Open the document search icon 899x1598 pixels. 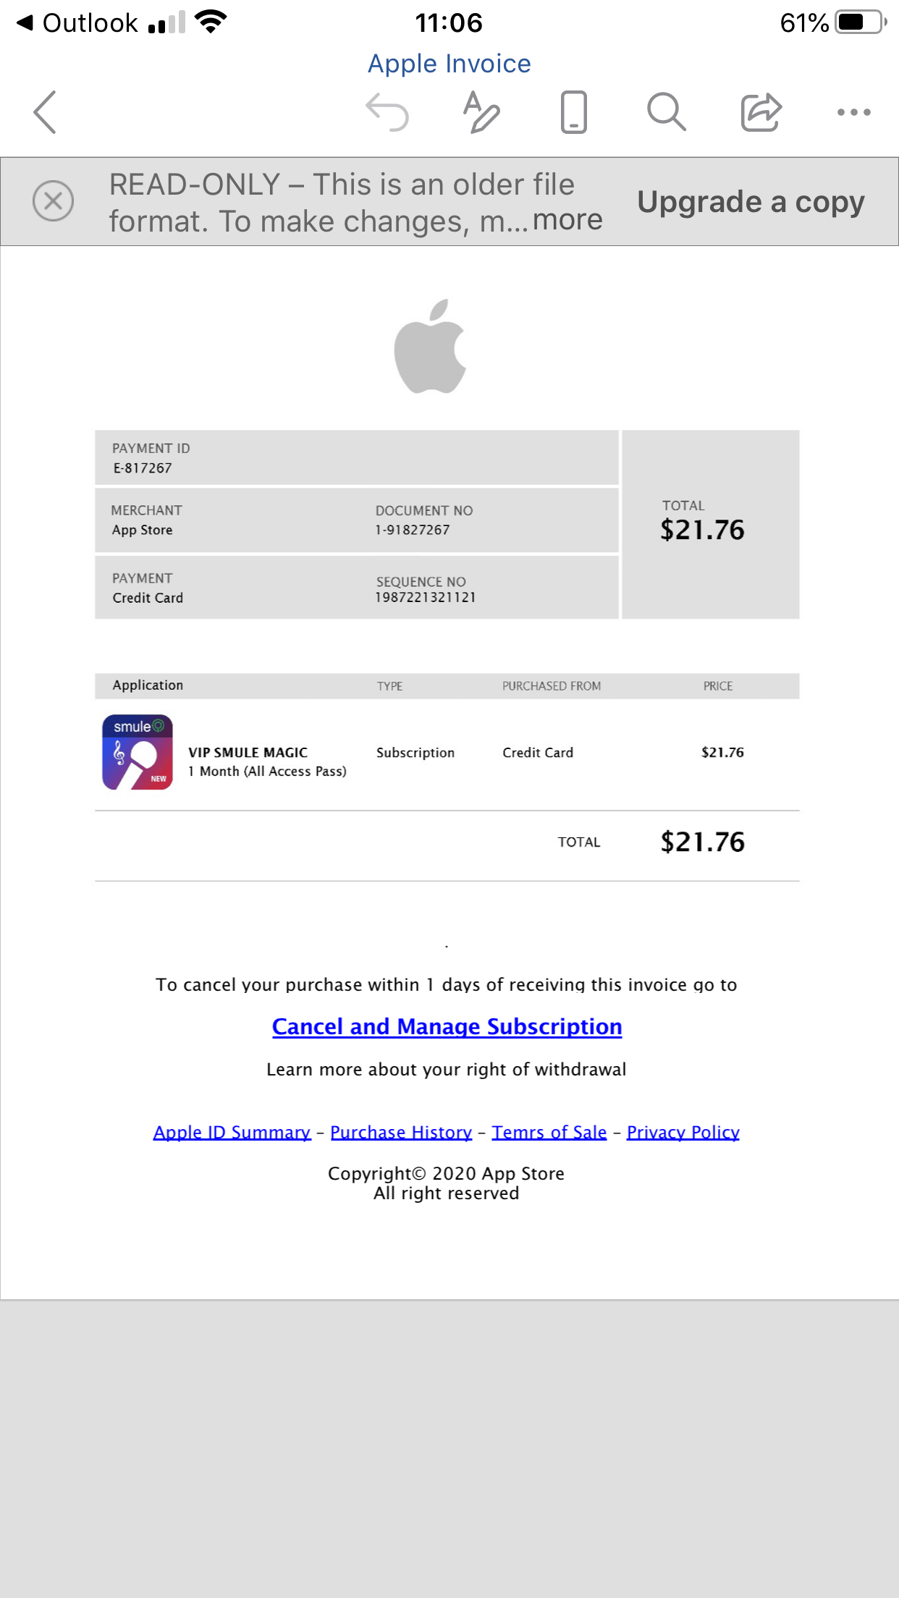pyautogui.click(x=665, y=112)
